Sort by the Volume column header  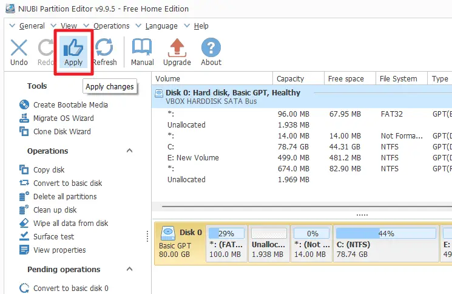click(212, 79)
